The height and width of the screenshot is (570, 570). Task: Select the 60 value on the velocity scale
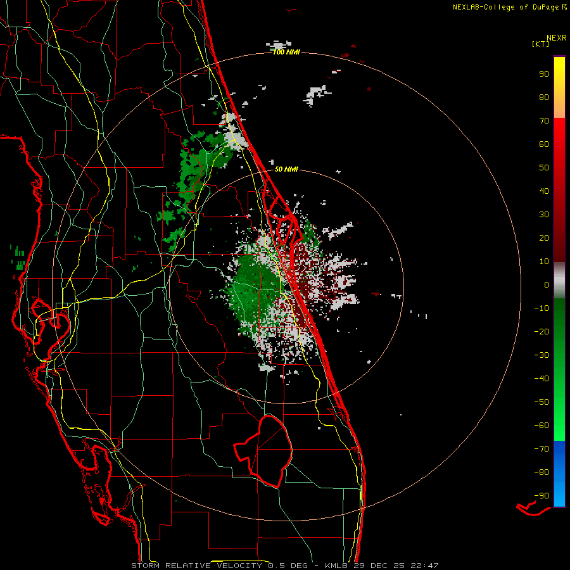(x=544, y=144)
